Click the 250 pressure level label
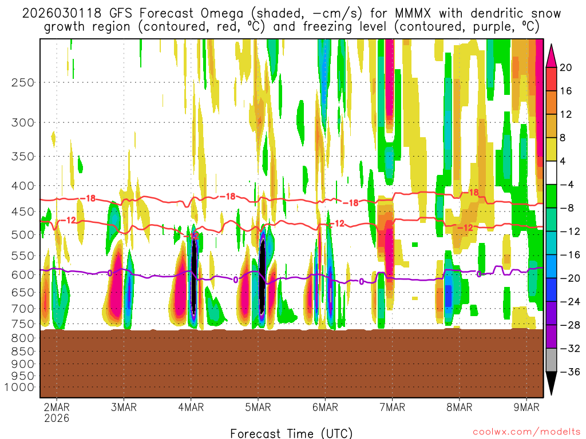The image size is (586, 439). point(23,82)
